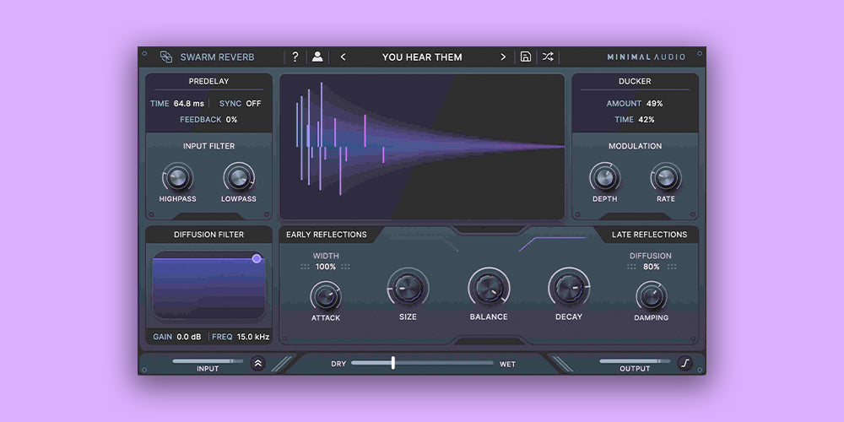
Task: Click the reverb visualization display
Action: 422,147
